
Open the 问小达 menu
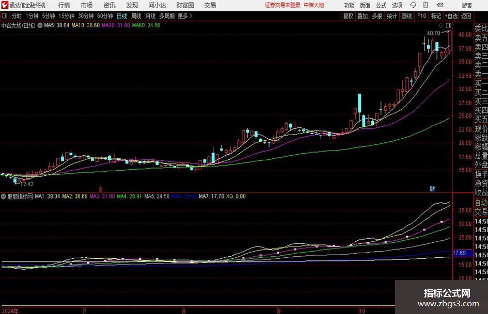[157, 5]
